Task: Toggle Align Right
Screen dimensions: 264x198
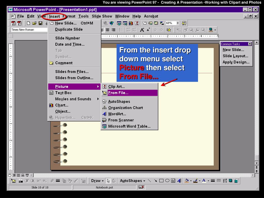Action: point(113,30)
